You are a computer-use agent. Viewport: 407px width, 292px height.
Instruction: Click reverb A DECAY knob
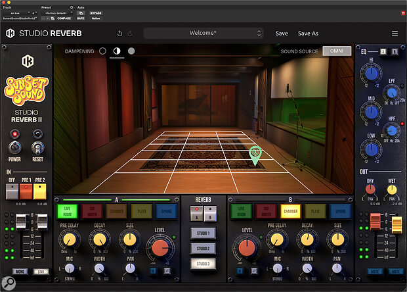[x=100, y=239]
